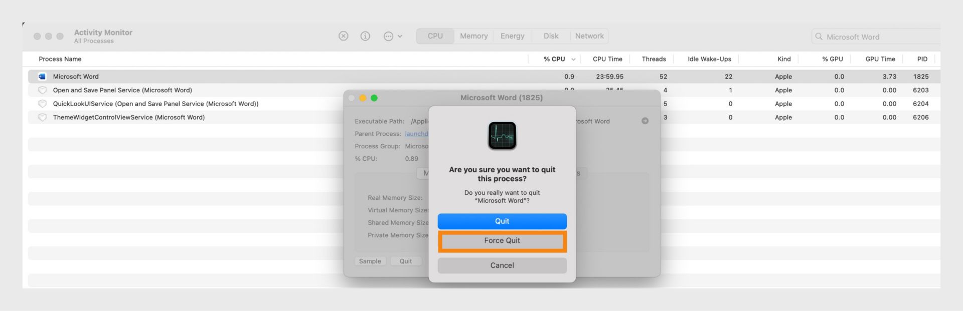The image size is (963, 311).
Task: Select the Microsoft Word process row
Action: (484, 77)
